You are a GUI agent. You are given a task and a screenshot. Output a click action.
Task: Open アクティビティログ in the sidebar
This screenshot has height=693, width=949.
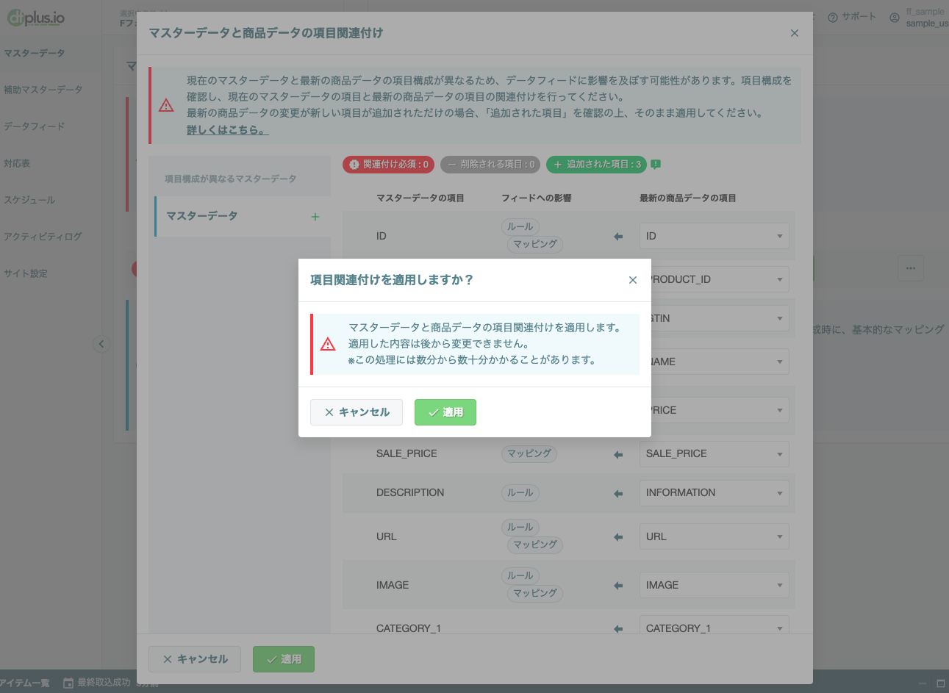(43, 237)
